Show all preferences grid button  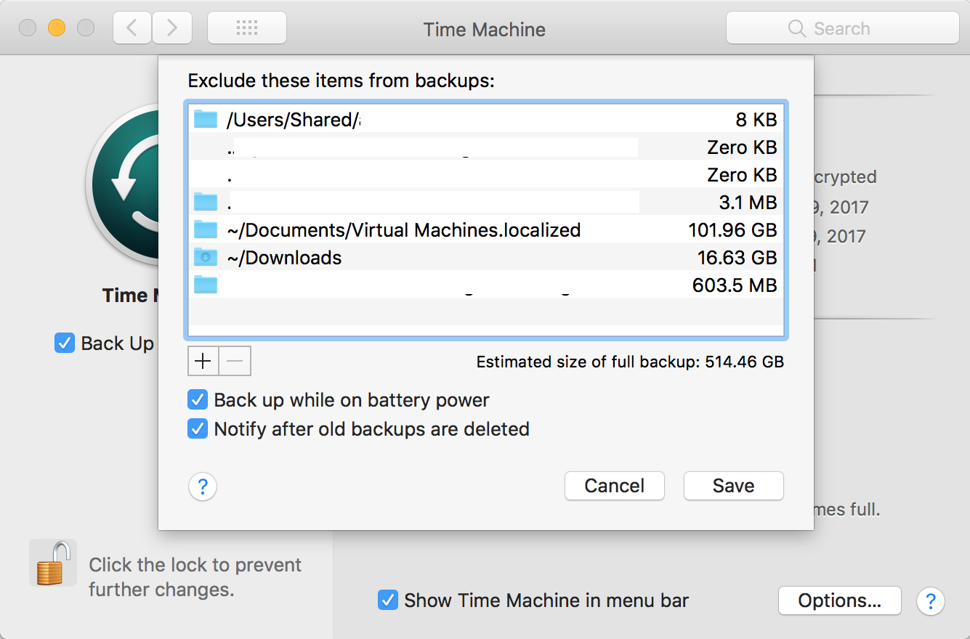point(247,28)
